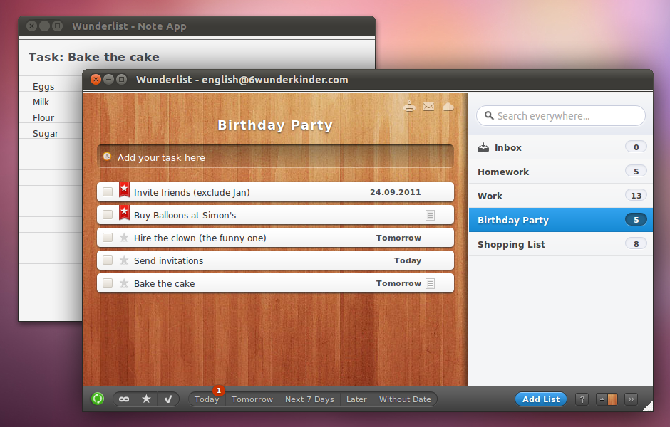The height and width of the screenshot is (427, 670).
Task: Open the Work list
Action: (x=561, y=196)
